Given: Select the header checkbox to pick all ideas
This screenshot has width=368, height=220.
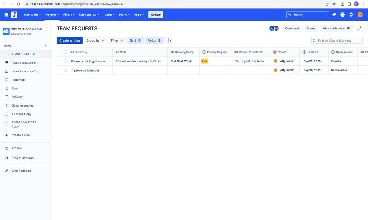Looking at the screenshot, I should pyautogui.click(x=65, y=52).
